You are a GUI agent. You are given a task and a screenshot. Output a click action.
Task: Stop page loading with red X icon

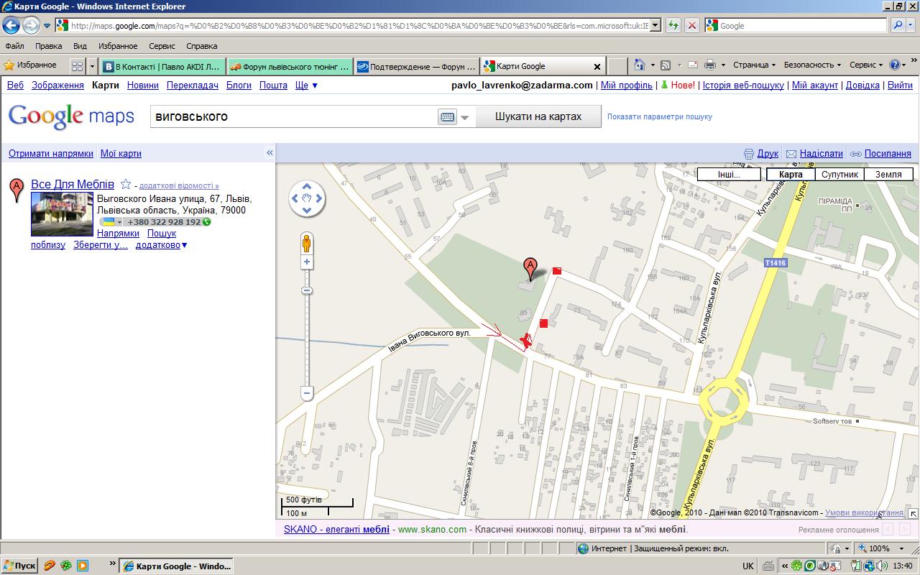pyautogui.click(x=691, y=26)
